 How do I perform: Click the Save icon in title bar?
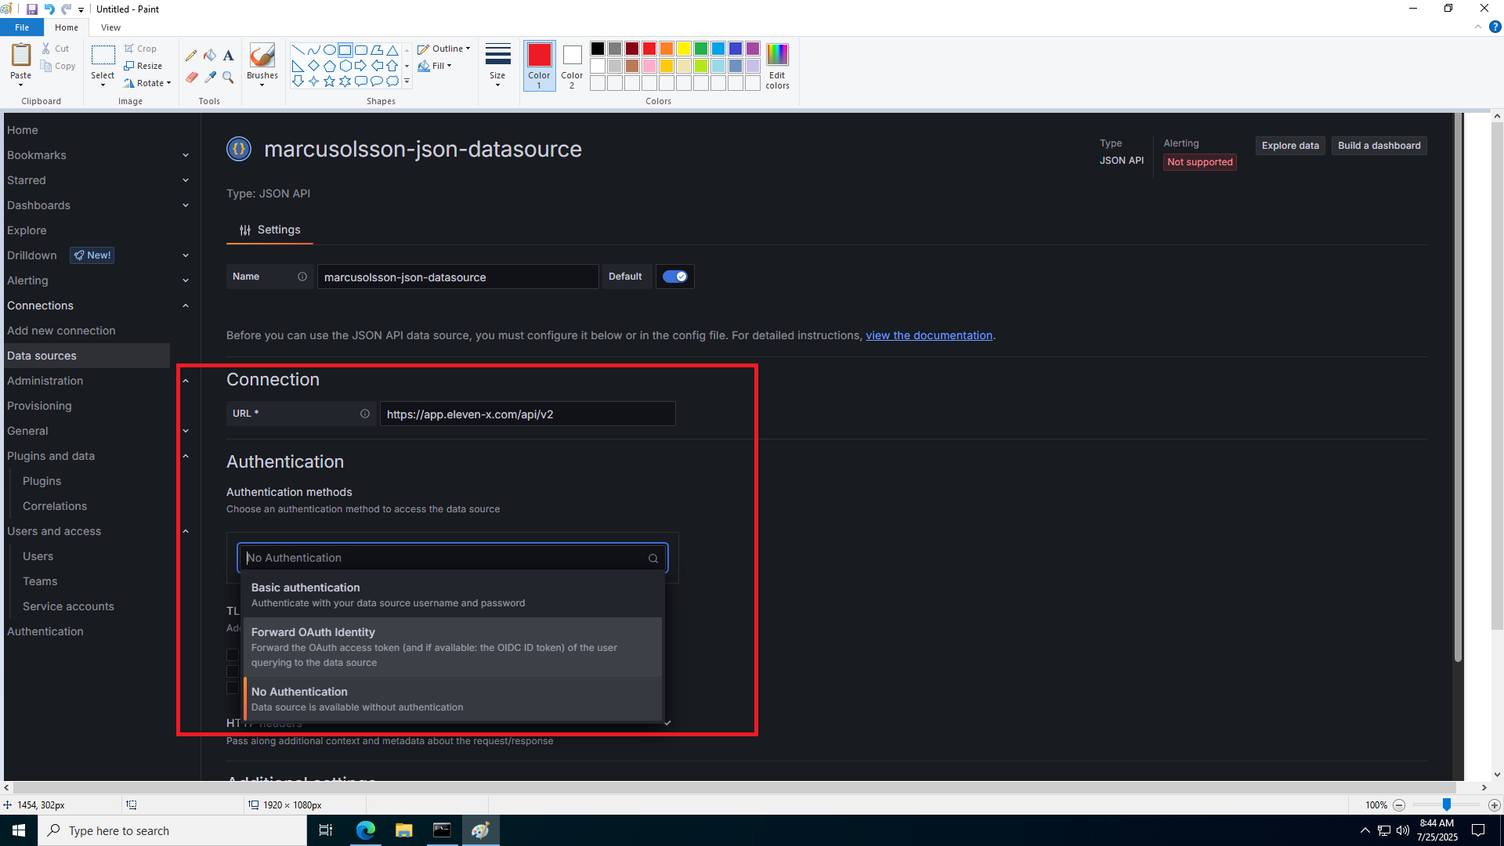(32, 9)
